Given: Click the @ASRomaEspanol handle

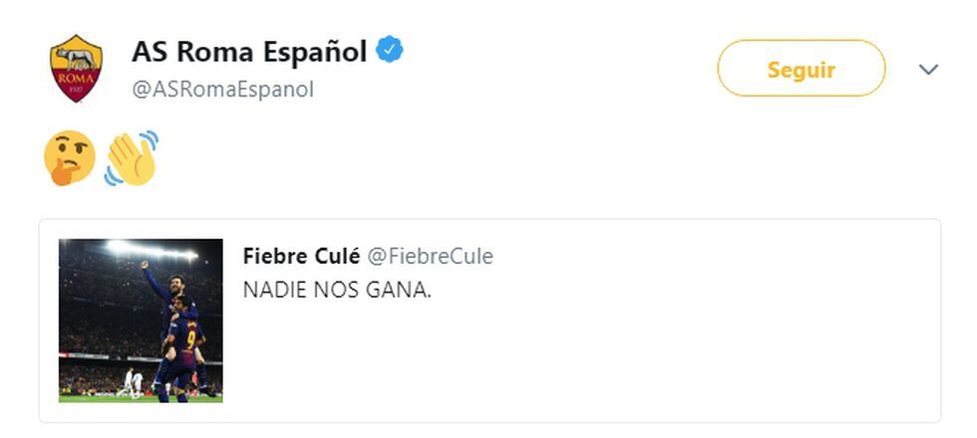Looking at the screenshot, I should tap(222, 89).
